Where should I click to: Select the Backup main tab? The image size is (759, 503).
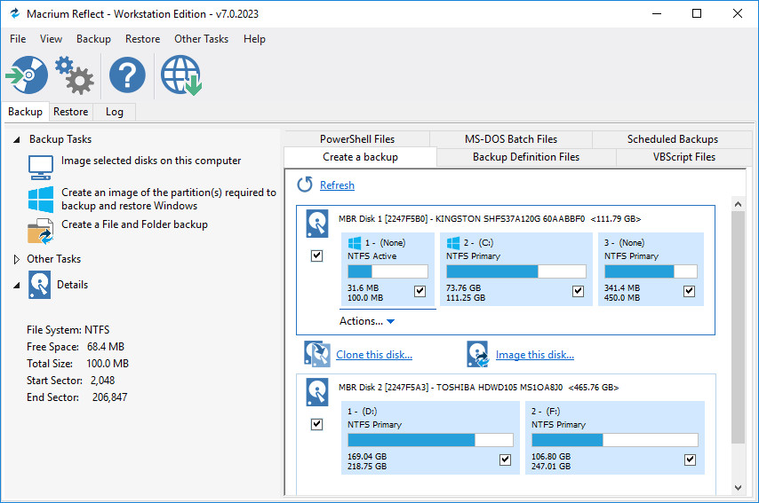click(25, 112)
